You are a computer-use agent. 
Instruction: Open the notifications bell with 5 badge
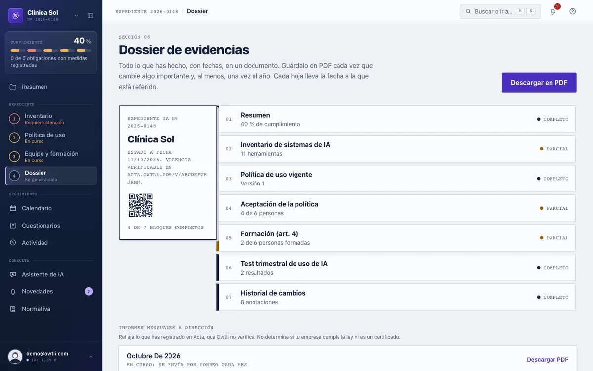(553, 11)
